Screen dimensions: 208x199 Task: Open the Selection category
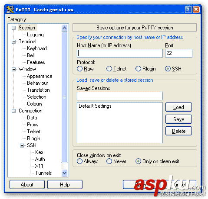pos(36,97)
